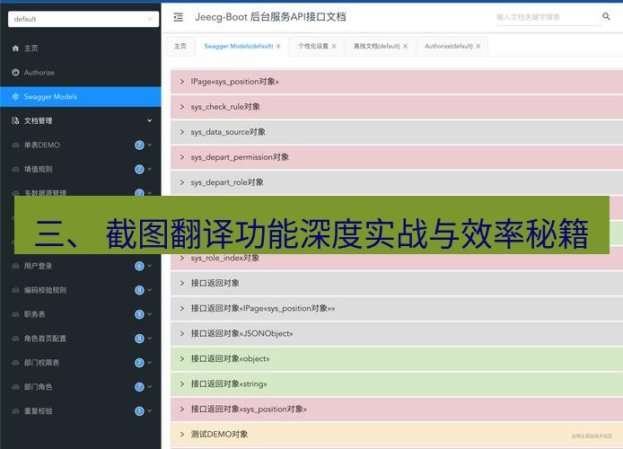The width and height of the screenshot is (623, 449).
Task: Switch to the 离线文档(default) tab
Action: [x=377, y=46]
